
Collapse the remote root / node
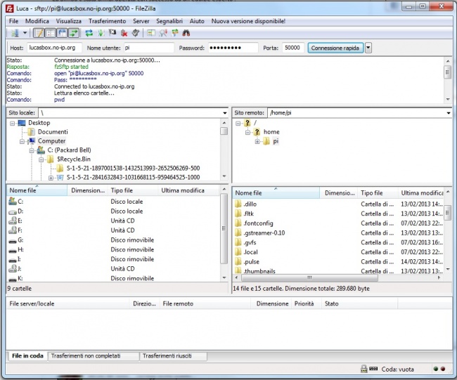[x=238, y=123]
